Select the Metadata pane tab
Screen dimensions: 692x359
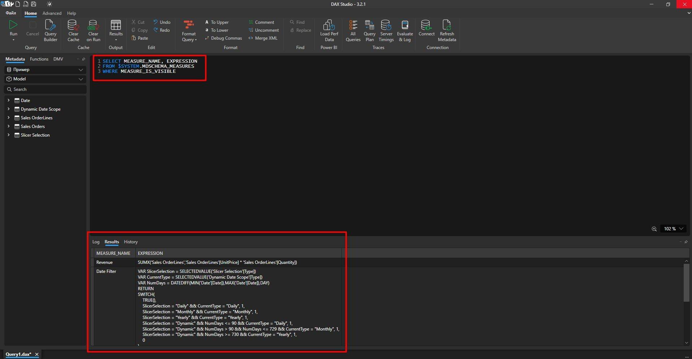click(15, 59)
